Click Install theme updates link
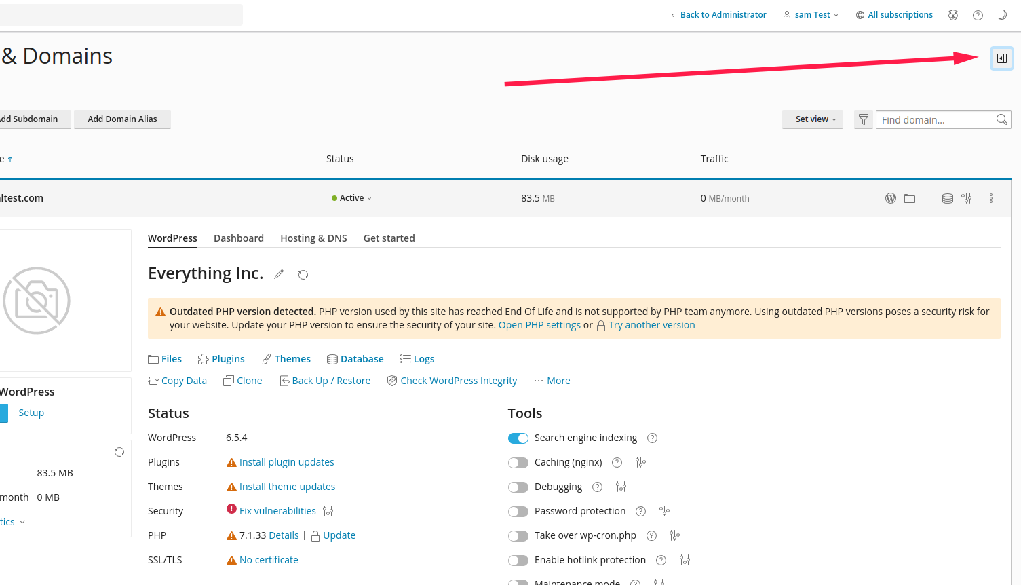The image size is (1021, 585). [x=287, y=487]
